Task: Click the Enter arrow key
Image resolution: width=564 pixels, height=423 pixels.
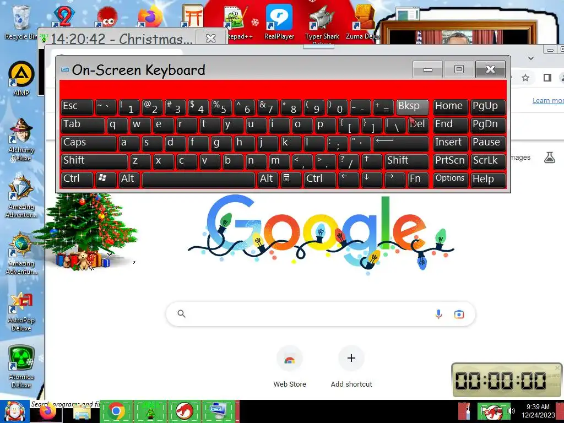Action: [401, 143]
